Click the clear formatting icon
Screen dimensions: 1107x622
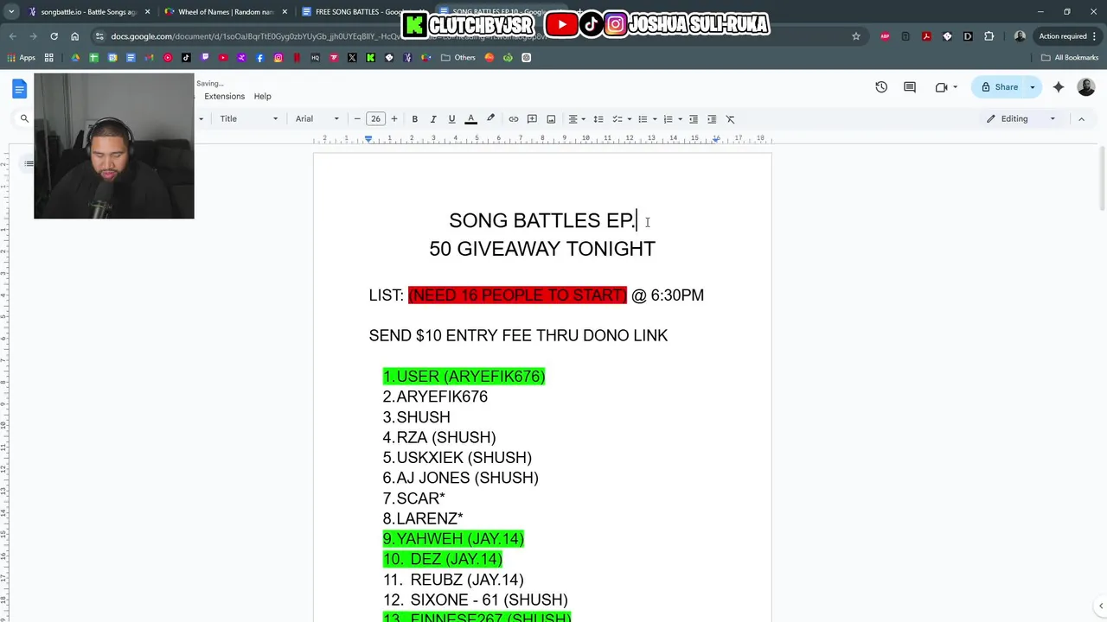click(x=730, y=118)
